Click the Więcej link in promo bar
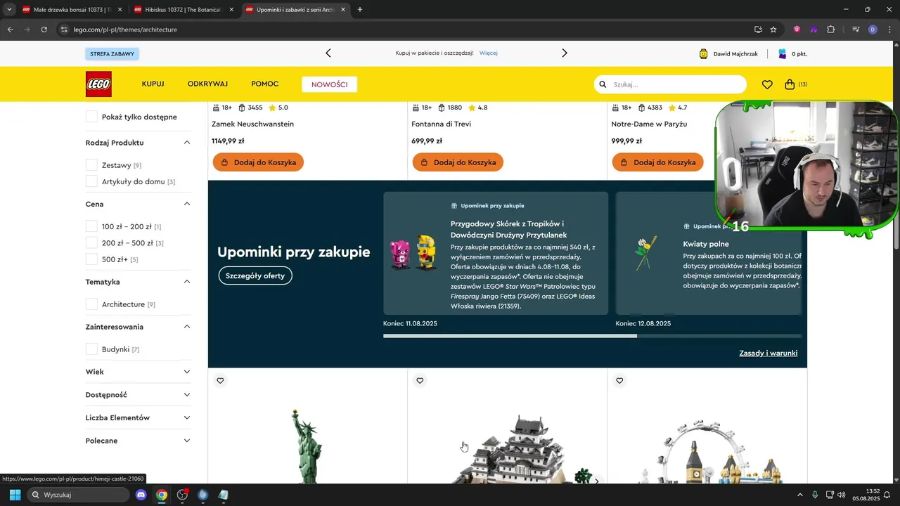Viewport: 900px width, 506px height. pyautogui.click(x=489, y=53)
